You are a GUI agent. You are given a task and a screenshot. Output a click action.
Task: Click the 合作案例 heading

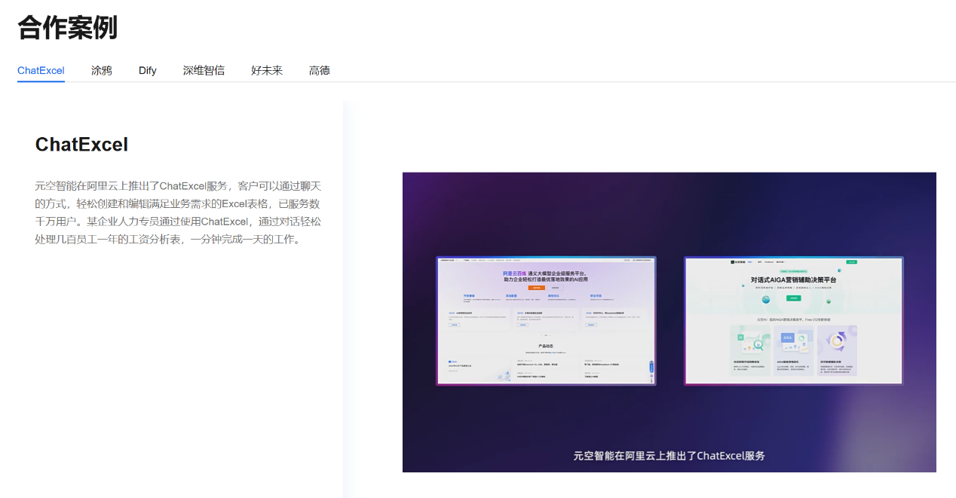coord(68,28)
